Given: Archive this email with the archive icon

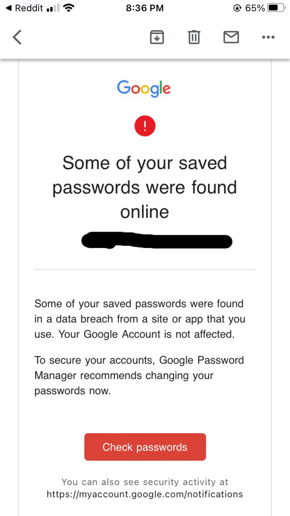Looking at the screenshot, I should (x=157, y=38).
